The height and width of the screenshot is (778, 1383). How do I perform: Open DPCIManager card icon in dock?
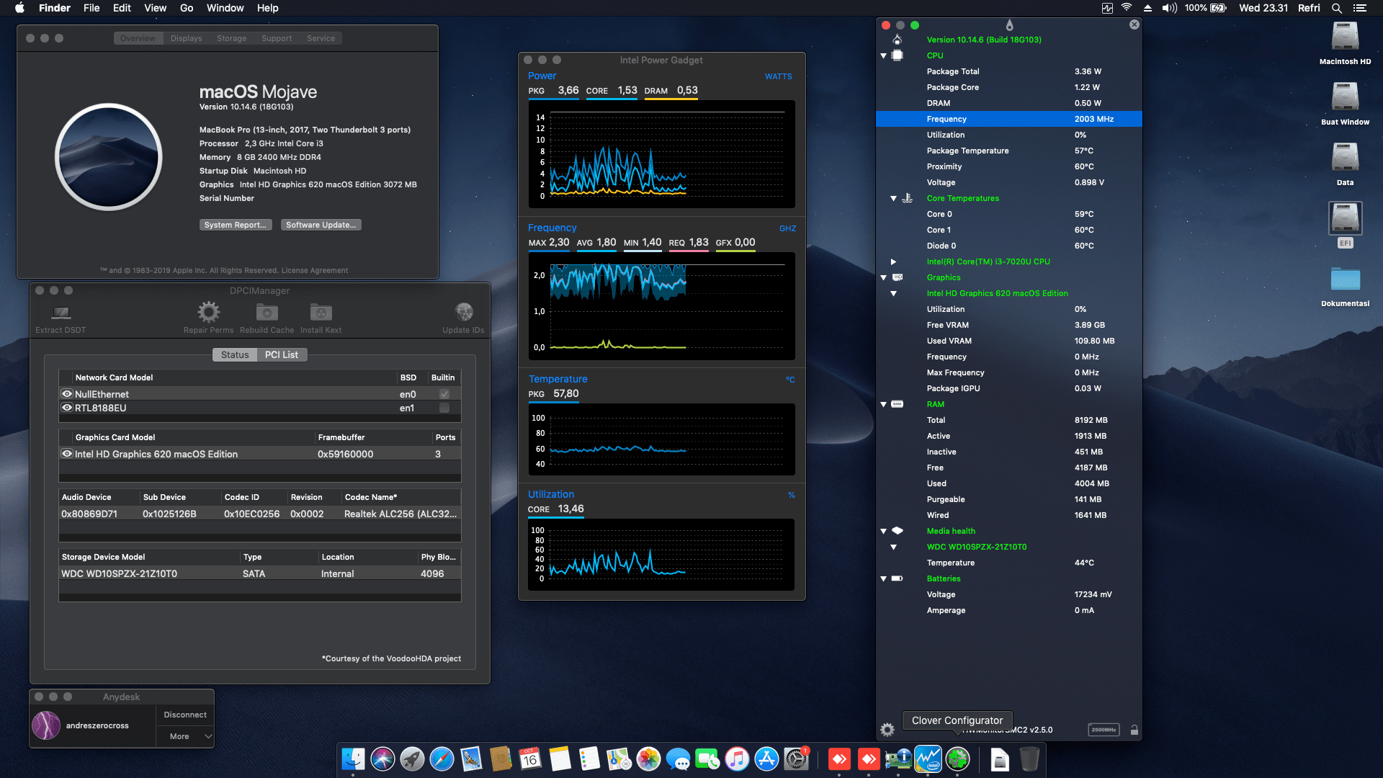tap(898, 759)
